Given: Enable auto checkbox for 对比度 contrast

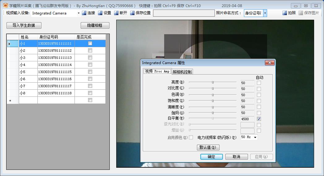Looking at the screenshot, I should click(x=259, y=89).
